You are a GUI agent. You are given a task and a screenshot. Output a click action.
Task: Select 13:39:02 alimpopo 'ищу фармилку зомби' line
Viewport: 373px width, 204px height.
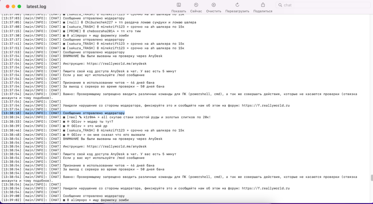65,200
